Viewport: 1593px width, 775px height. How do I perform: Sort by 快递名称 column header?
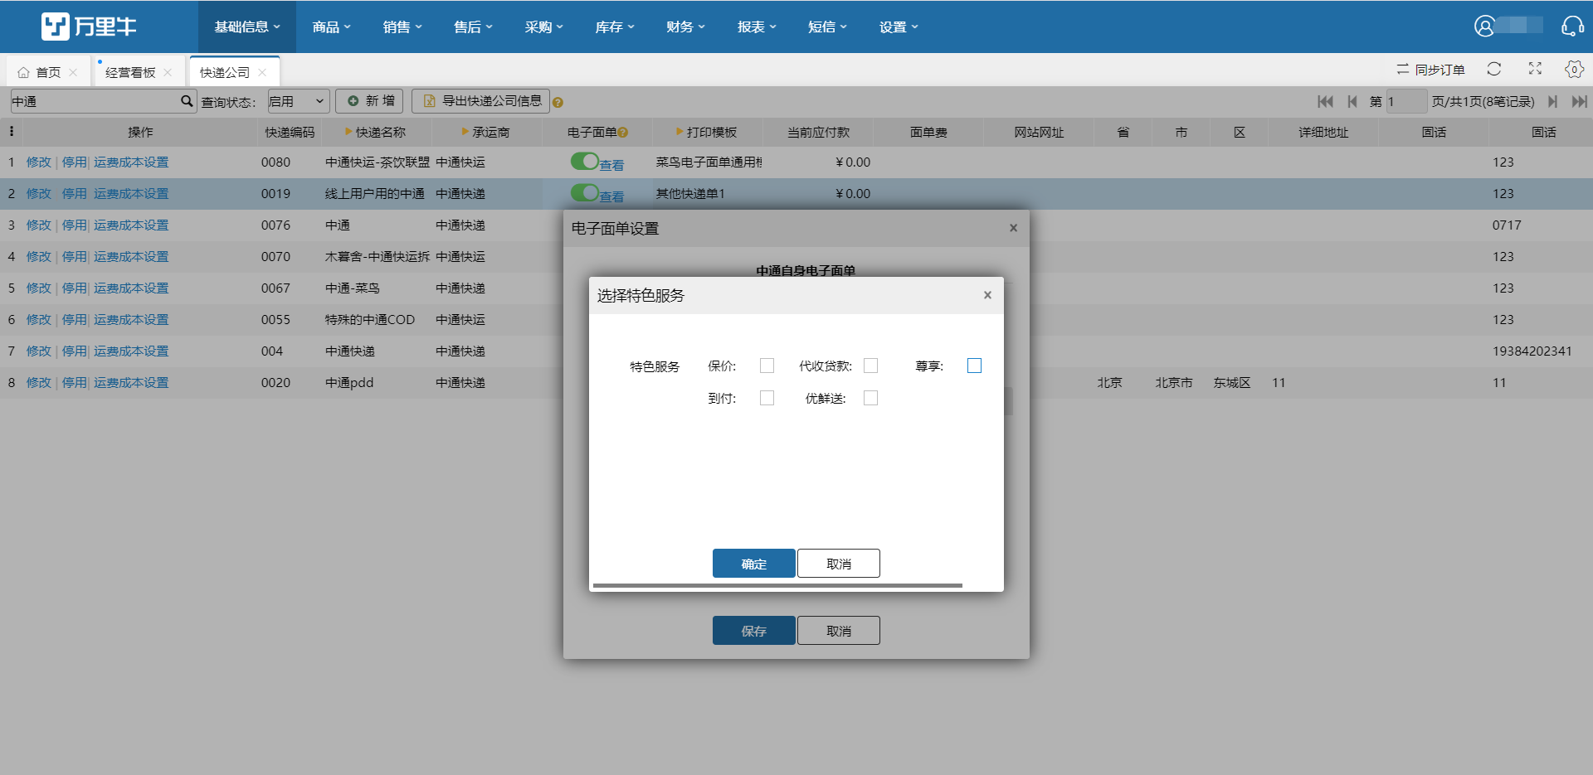pos(375,132)
